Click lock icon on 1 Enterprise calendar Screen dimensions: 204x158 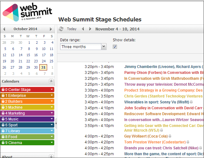(3, 95)
